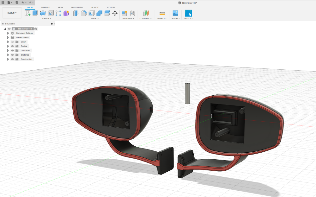Click the Insert image icon
The width and height of the screenshot is (316, 197).
coord(175,13)
